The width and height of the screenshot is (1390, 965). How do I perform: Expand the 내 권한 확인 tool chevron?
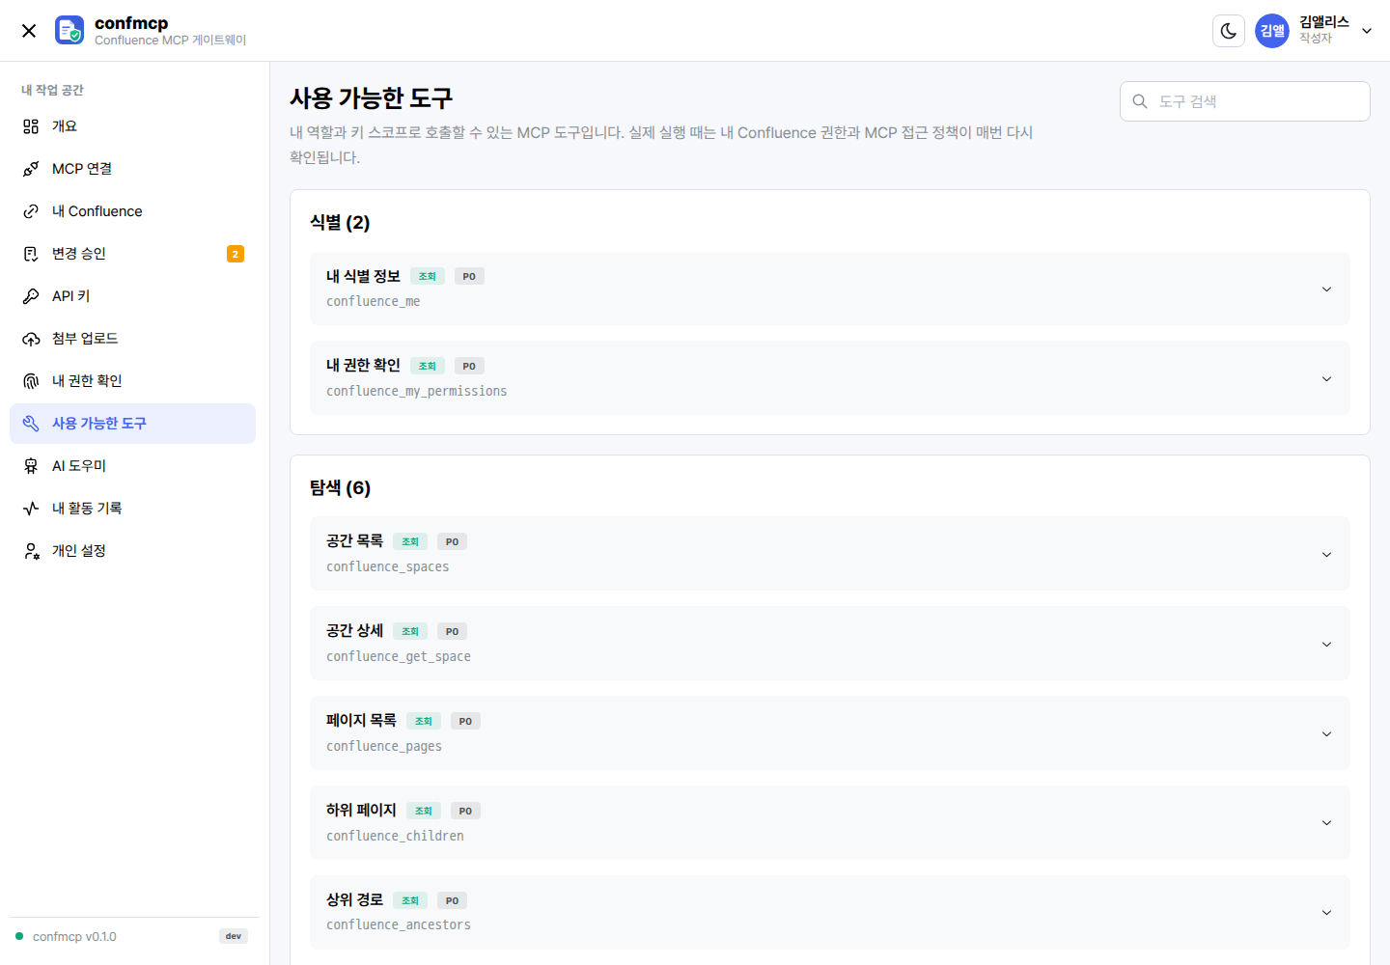click(x=1326, y=378)
